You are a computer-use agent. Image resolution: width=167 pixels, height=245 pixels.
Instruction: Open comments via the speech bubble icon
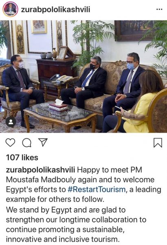[x=26, y=143]
